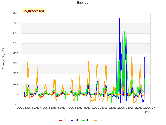Click the Time axis label
This screenshot has height=125, width=166.
(147, 112)
